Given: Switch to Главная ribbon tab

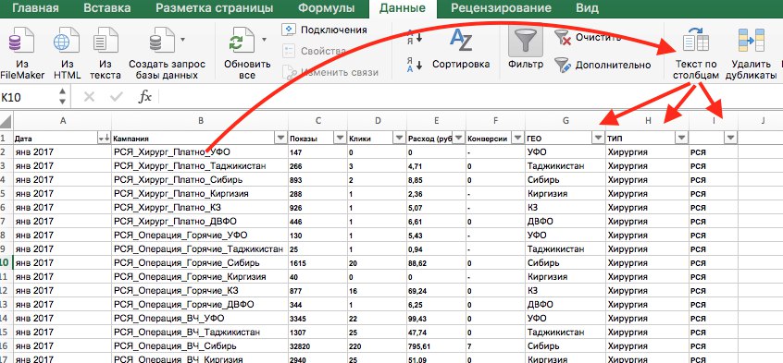Looking at the screenshot, I should (35, 8).
